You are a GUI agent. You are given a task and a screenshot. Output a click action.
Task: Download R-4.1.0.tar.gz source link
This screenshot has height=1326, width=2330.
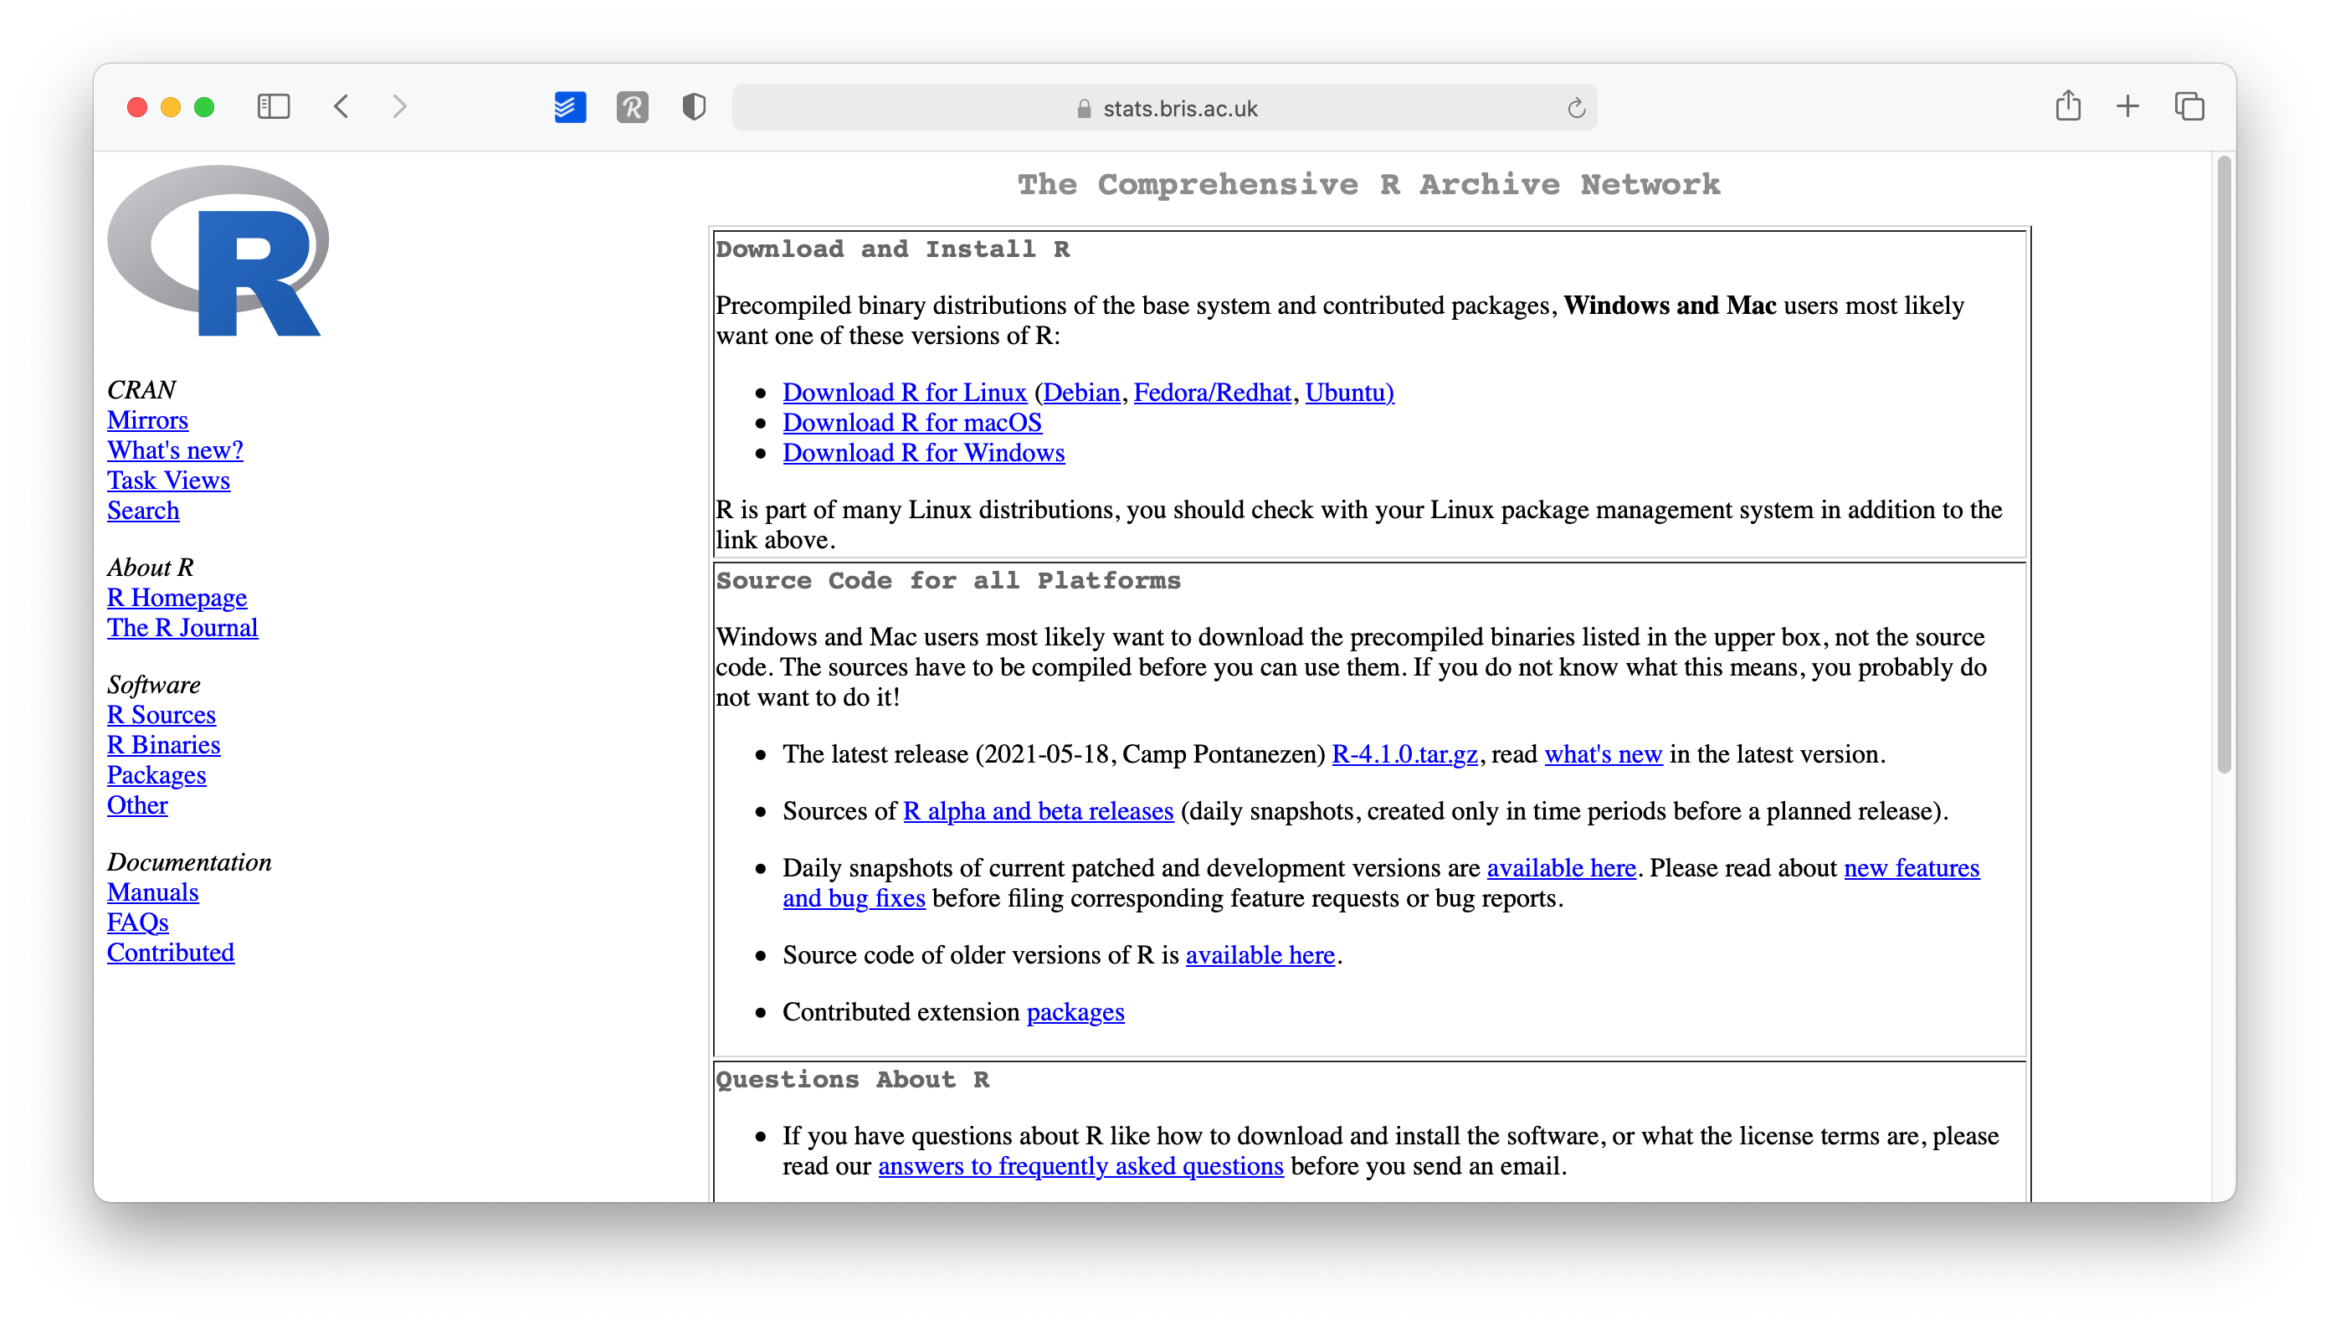click(1404, 754)
